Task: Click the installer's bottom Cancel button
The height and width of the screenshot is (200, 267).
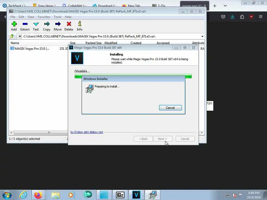Action: point(185,139)
